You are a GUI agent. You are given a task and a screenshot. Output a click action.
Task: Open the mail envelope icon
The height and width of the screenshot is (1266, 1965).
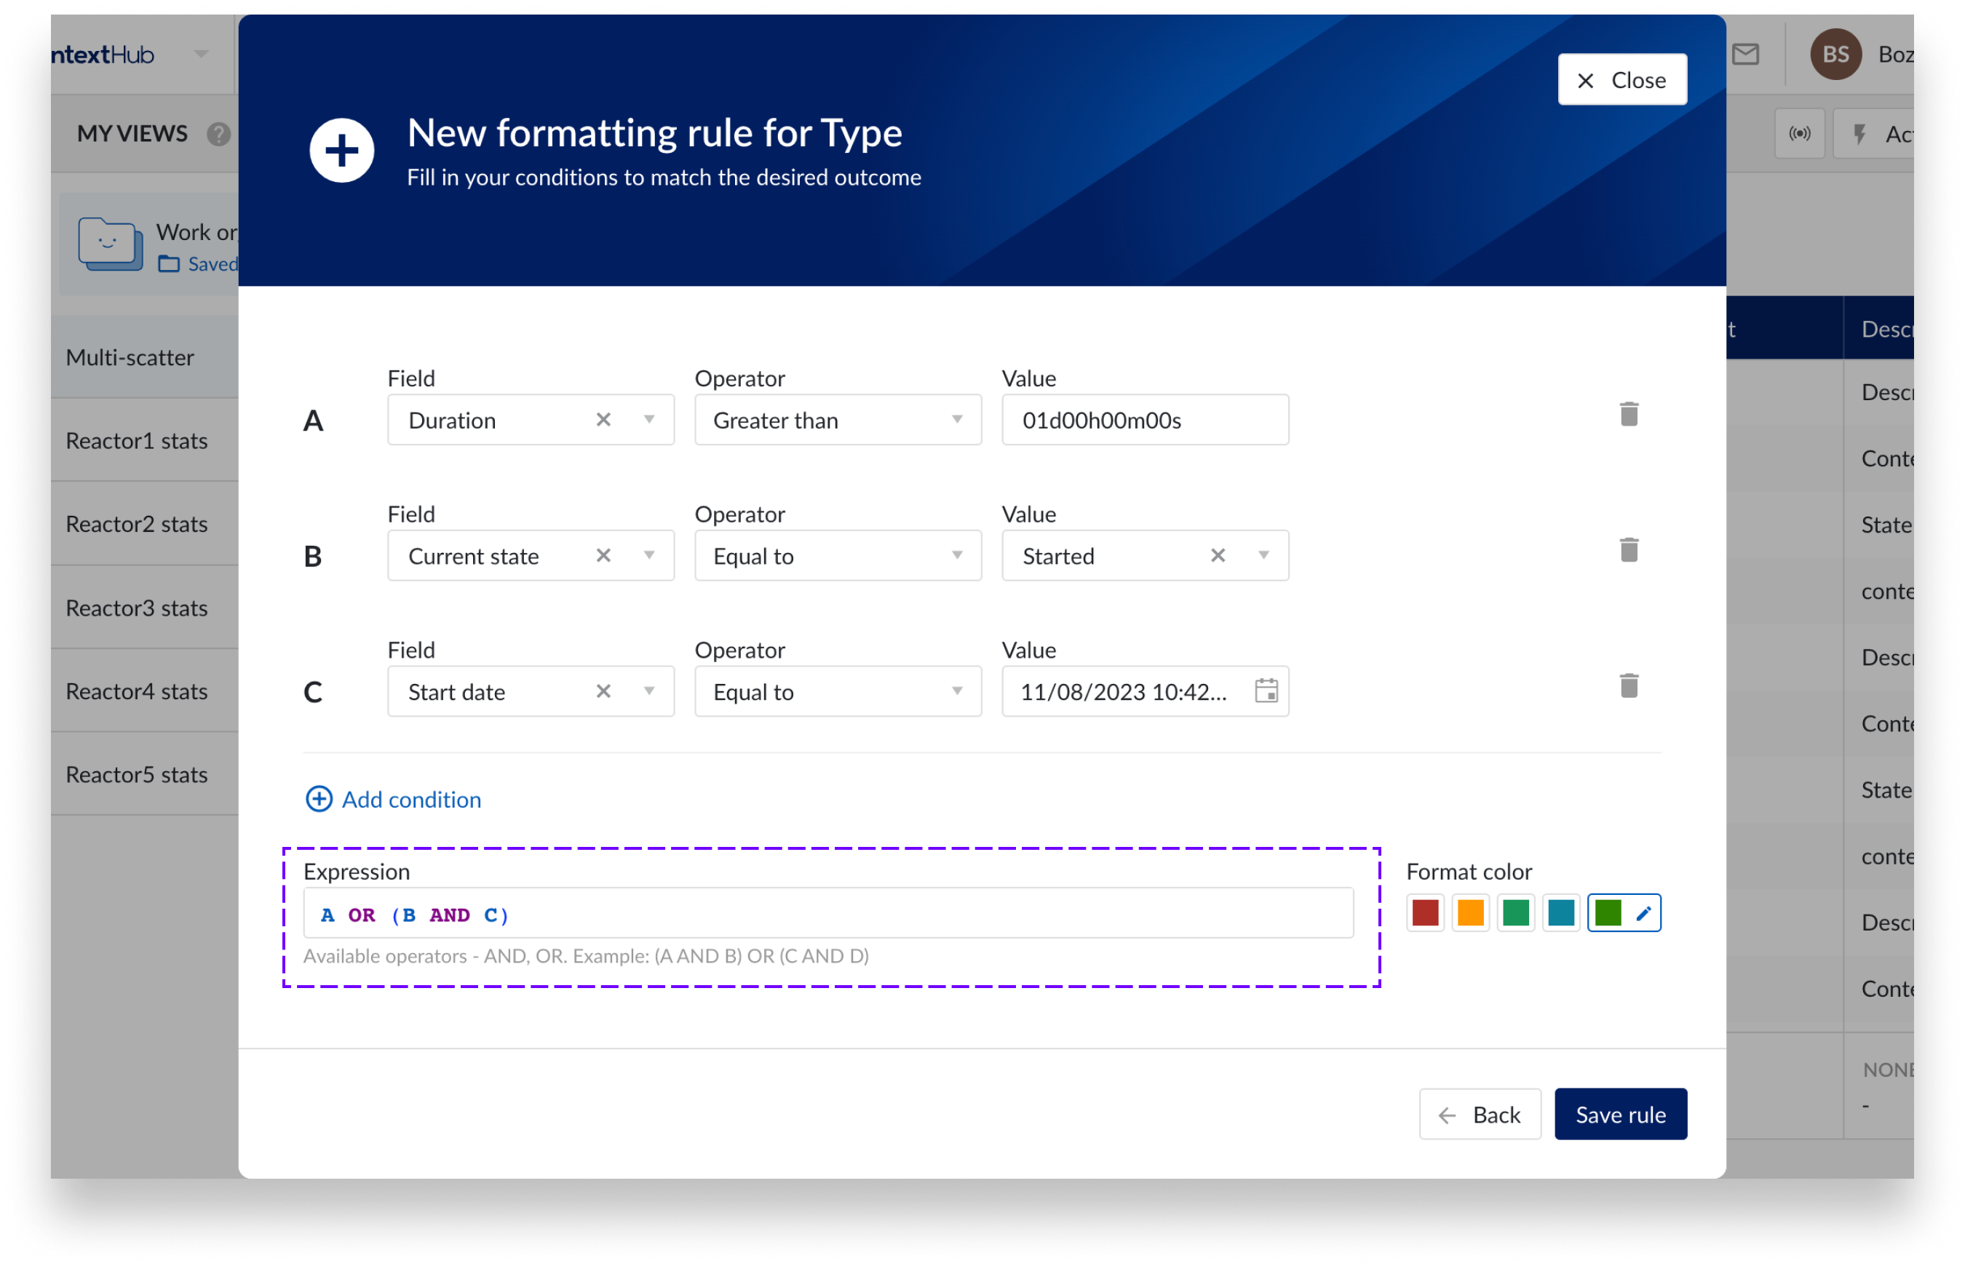coord(1744,55)
